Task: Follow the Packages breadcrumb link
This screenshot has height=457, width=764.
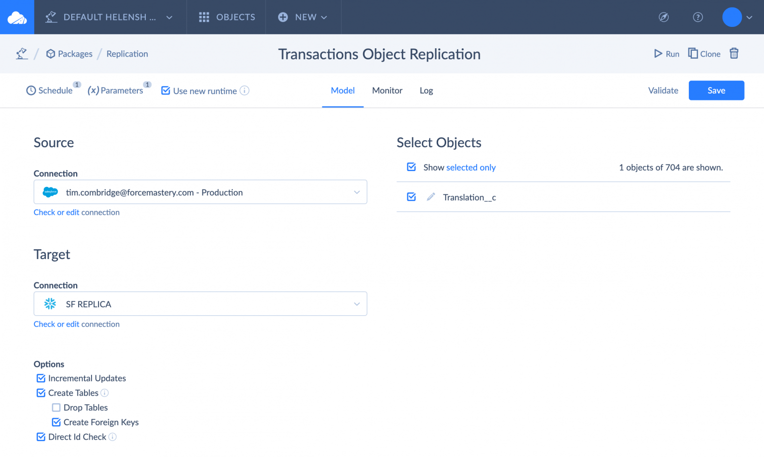Action: pyautogui.click(x=75, y=54)
